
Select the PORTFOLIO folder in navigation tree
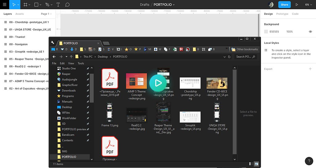pos(70,157)
